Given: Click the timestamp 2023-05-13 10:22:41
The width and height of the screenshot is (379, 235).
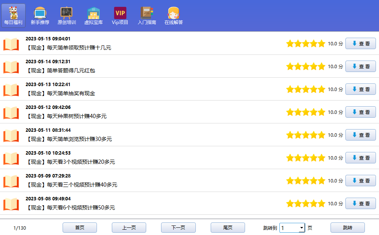Looking at the screenshot, I should (x=48, y=85).
